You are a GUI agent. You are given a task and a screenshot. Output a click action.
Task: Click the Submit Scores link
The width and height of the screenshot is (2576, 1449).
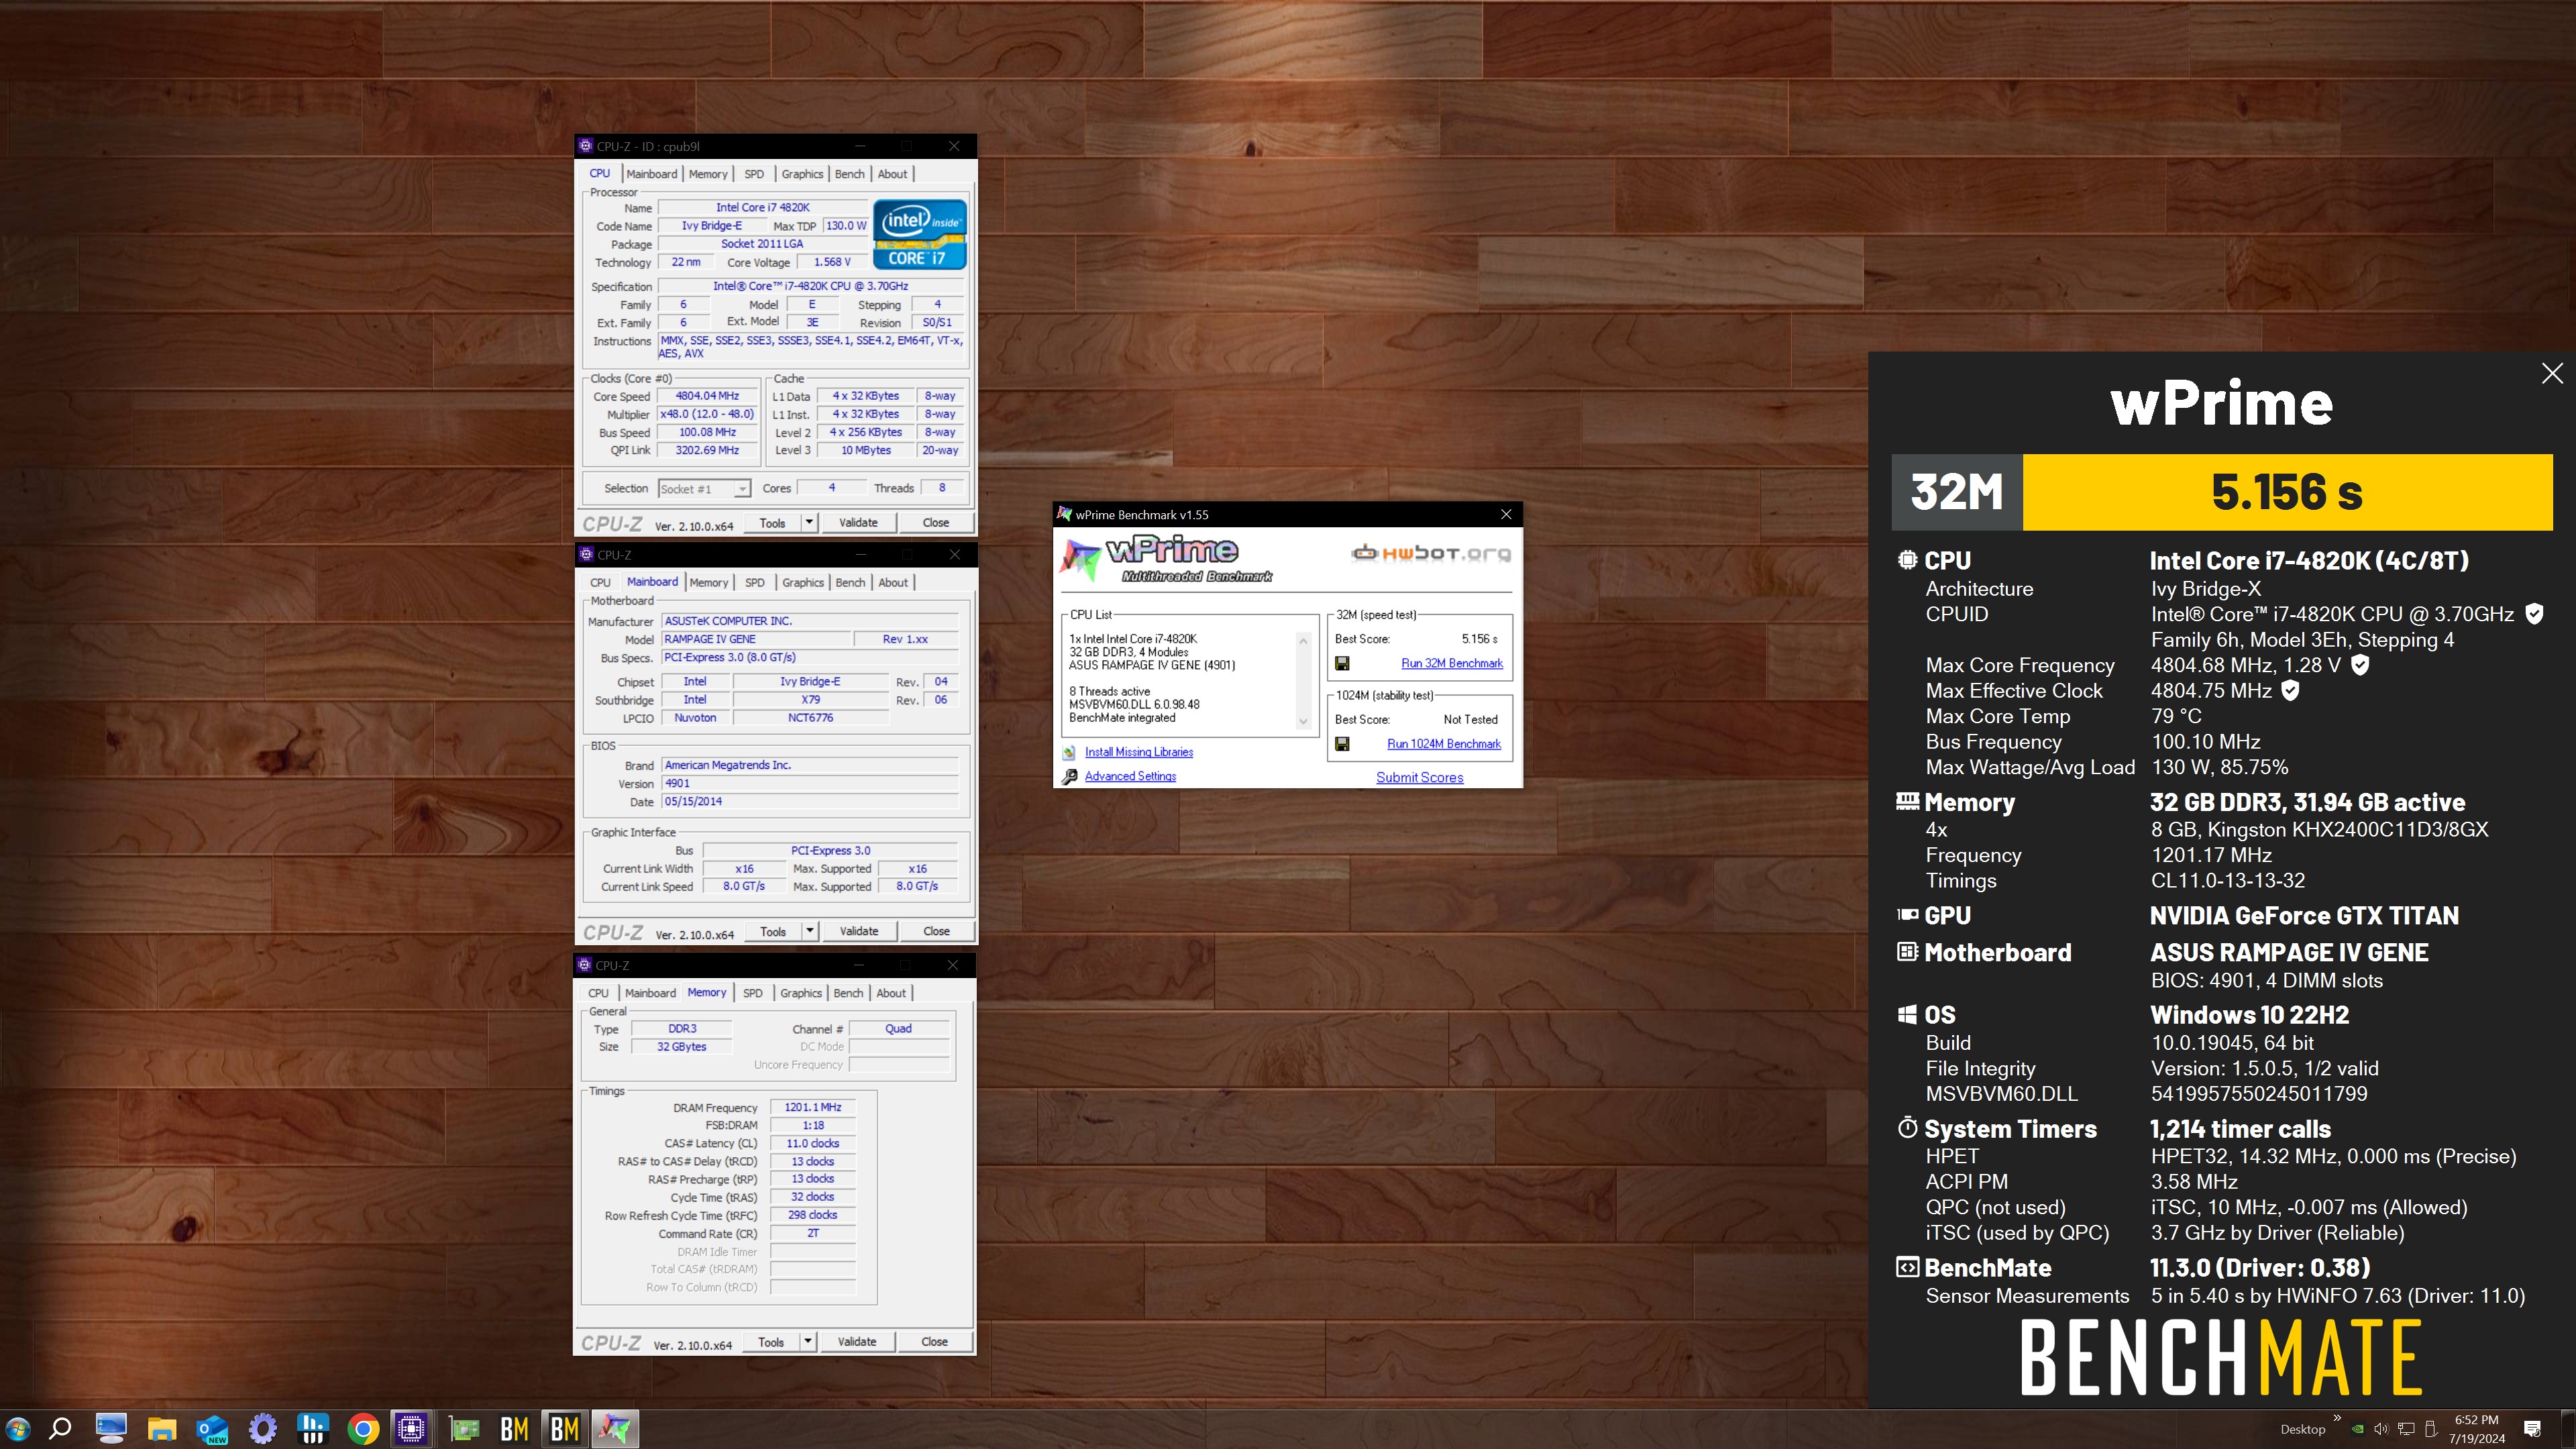(1419, 778)
